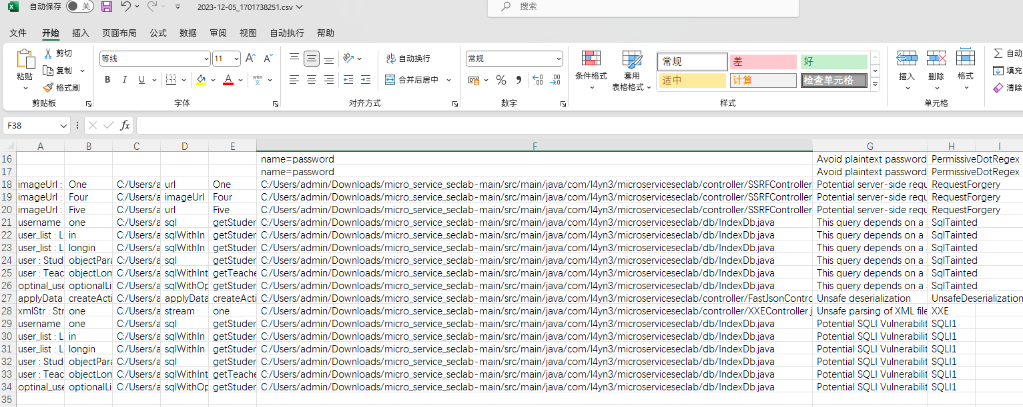Toggle 自动保存 autosave off

tap(79, 7)
